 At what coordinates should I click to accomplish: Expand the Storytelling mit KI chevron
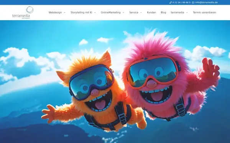click(x=95, y=13)
